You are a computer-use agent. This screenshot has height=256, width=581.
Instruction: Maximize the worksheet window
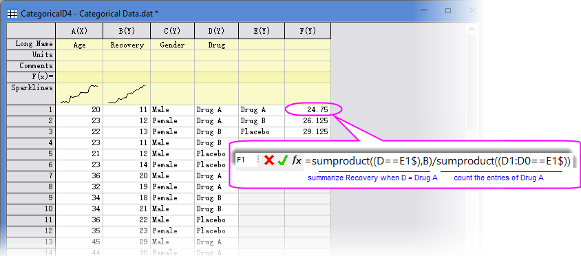point(448,11)
